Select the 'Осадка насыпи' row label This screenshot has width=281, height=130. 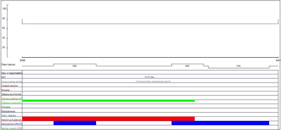point(9,86)
